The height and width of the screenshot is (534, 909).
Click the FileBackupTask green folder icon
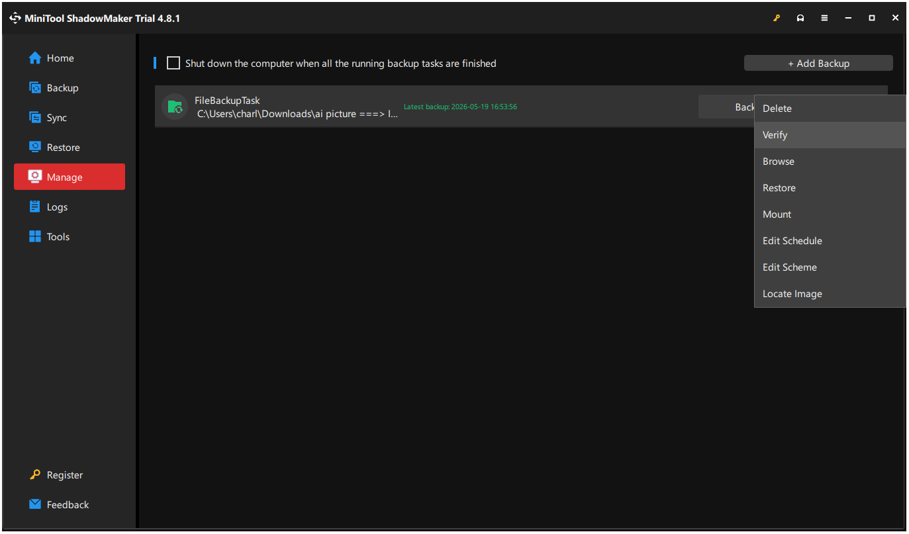tap(175, 107)
